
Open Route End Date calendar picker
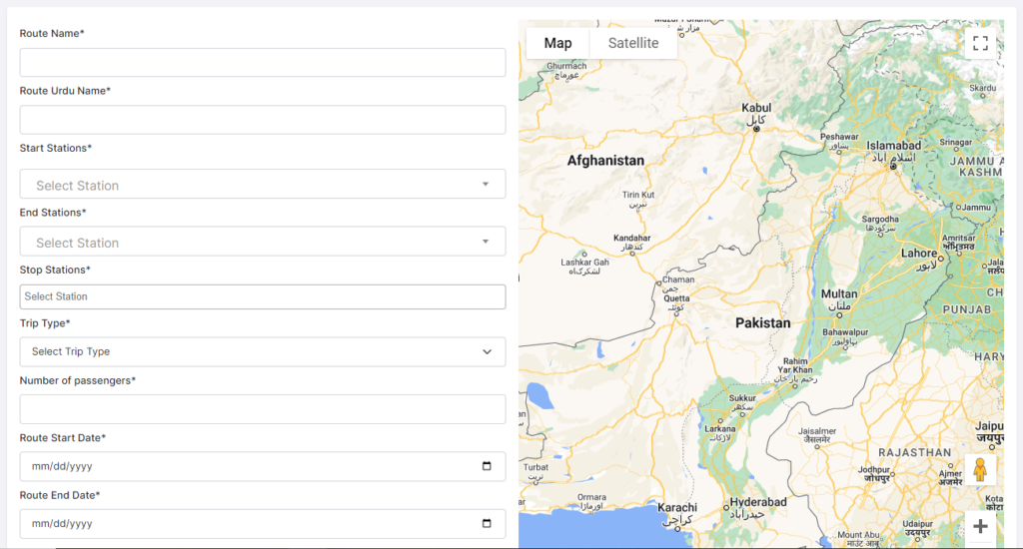tap(487, 524)
